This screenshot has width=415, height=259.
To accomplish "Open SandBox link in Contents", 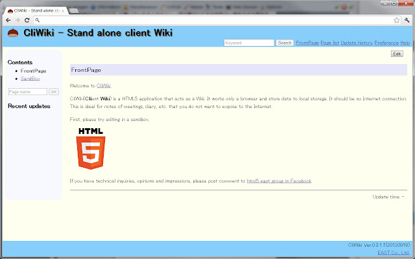I will tap(30, 79).
